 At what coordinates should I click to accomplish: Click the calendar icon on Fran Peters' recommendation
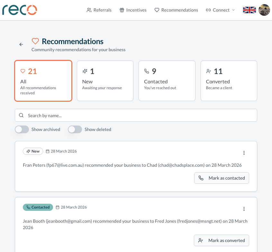(48, 151)
